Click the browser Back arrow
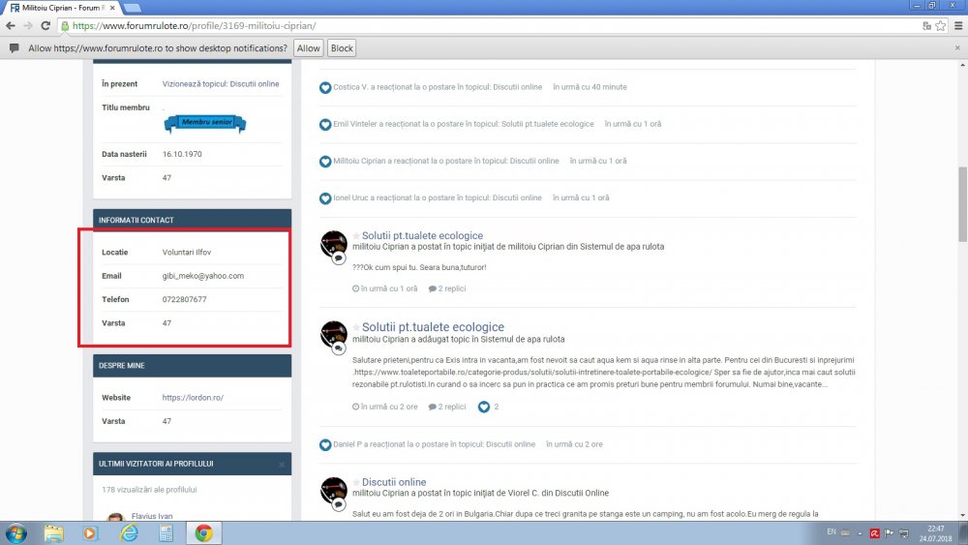 pos(11,26)
